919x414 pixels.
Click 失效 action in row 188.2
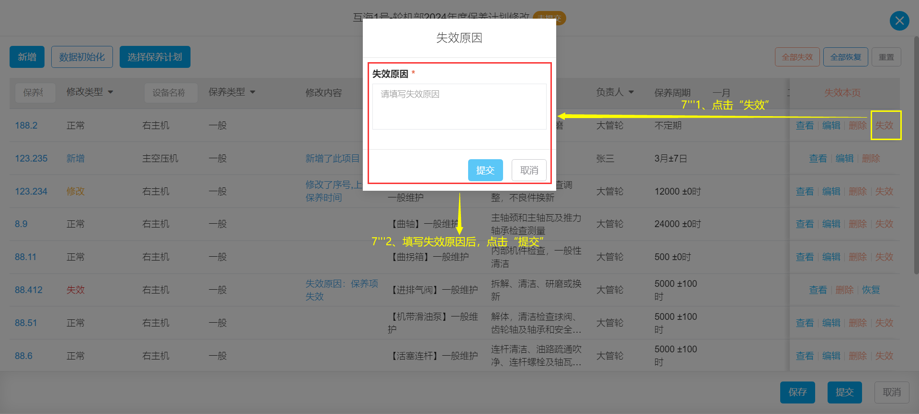(885, 125)
